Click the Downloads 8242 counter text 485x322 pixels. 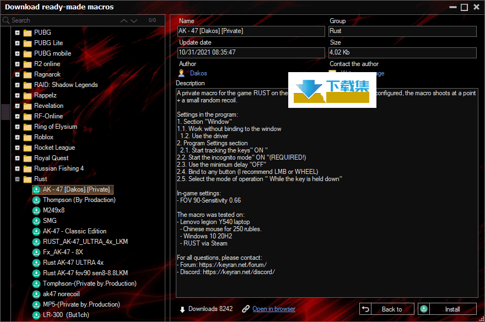pyautogui.click(x=211, y=309)
